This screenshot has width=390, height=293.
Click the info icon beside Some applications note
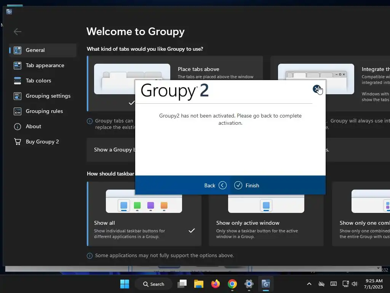click(90, 256)
